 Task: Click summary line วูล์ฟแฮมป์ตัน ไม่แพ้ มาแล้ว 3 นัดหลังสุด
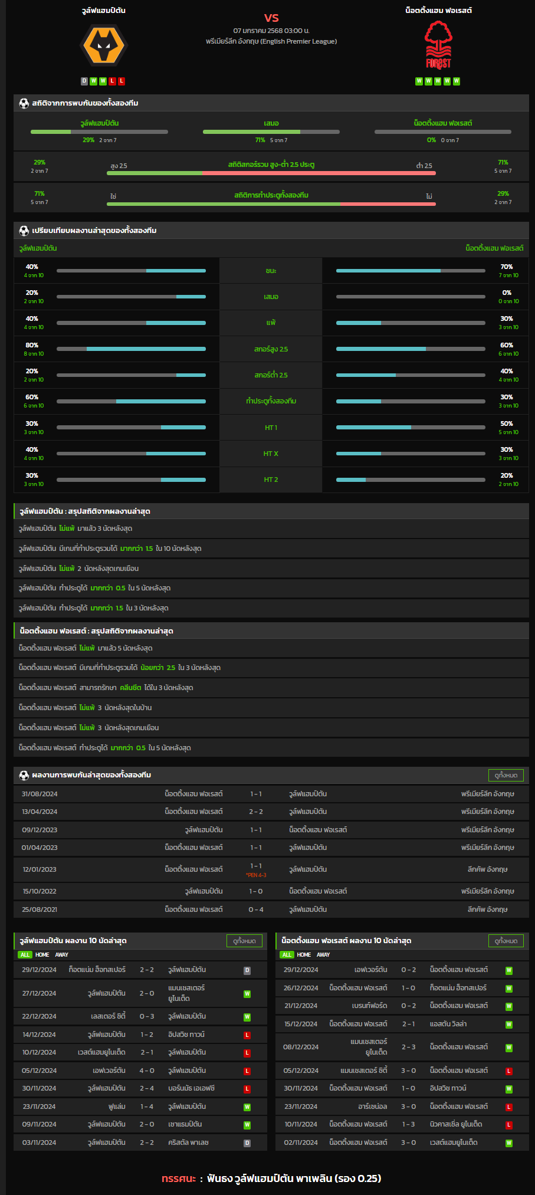75,528
